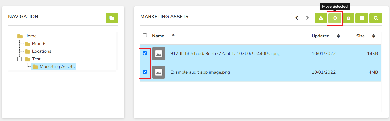Click the new folder button in Navigation
390x121 pixels.
pyautogui.click(x=112, y=18)
